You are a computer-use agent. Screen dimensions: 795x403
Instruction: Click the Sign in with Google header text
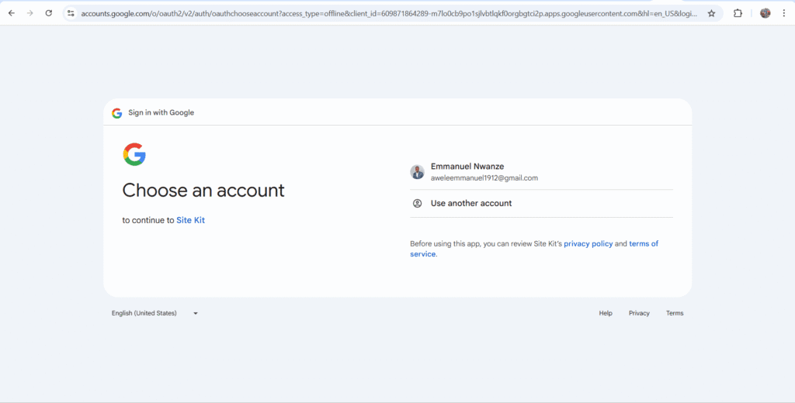point(161,113)
